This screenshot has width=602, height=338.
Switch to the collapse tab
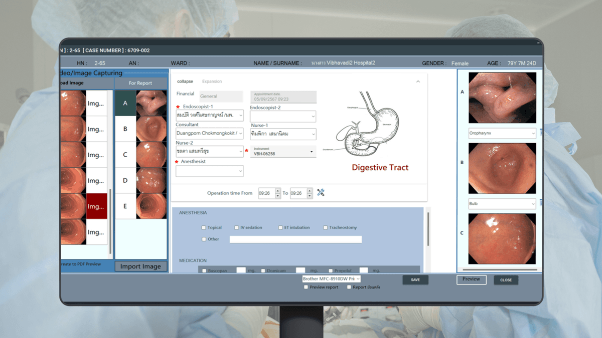(185, 81)
